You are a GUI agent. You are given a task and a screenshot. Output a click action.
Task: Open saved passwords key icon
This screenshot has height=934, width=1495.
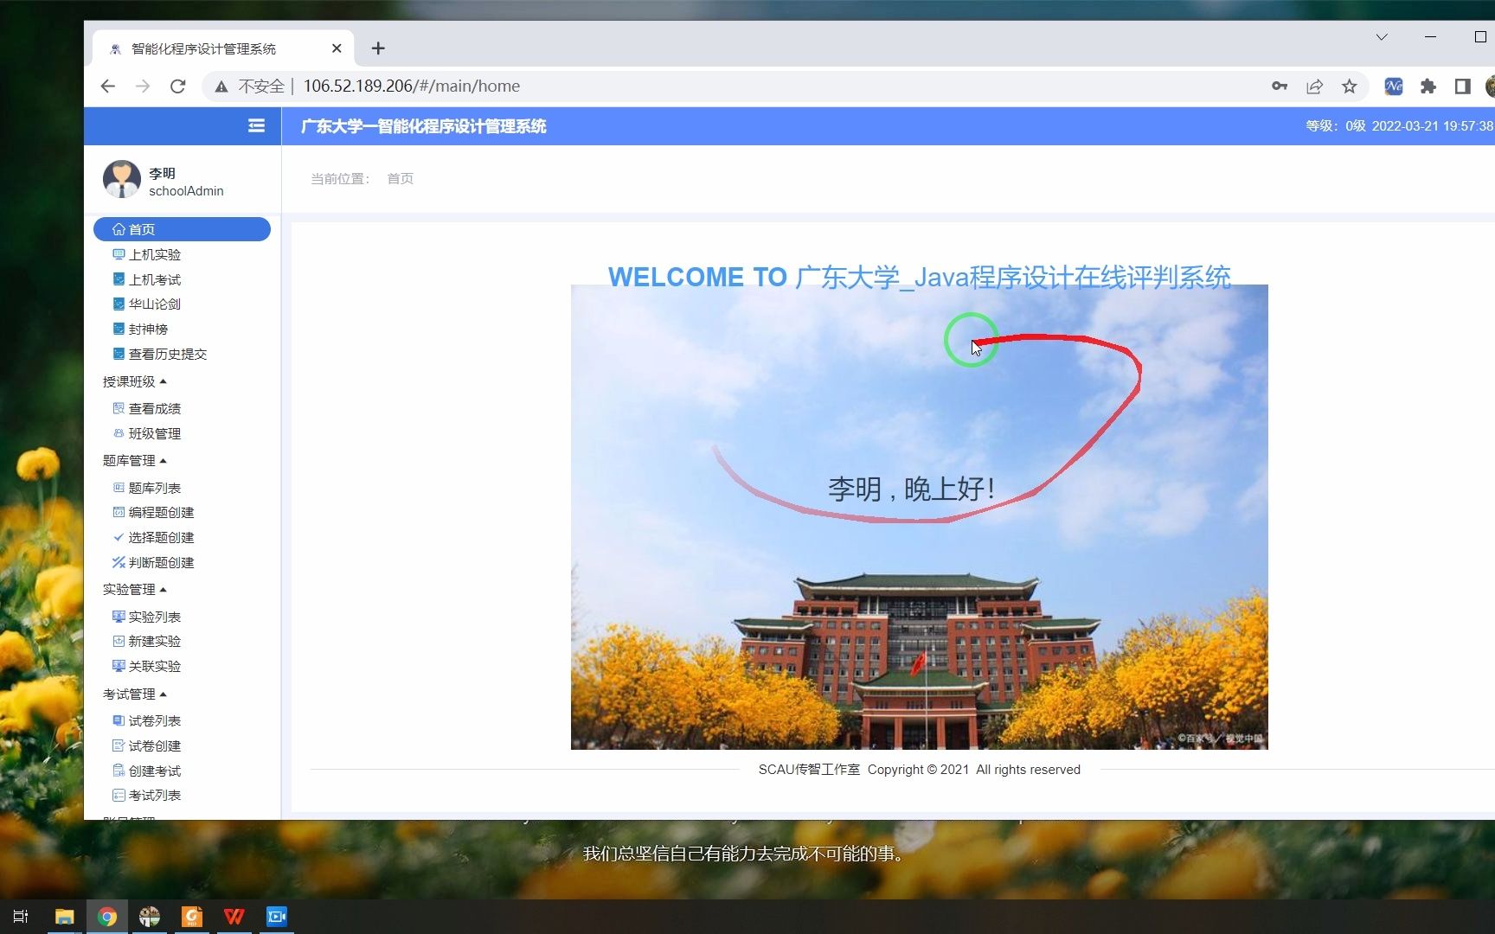coord(1280,86)
